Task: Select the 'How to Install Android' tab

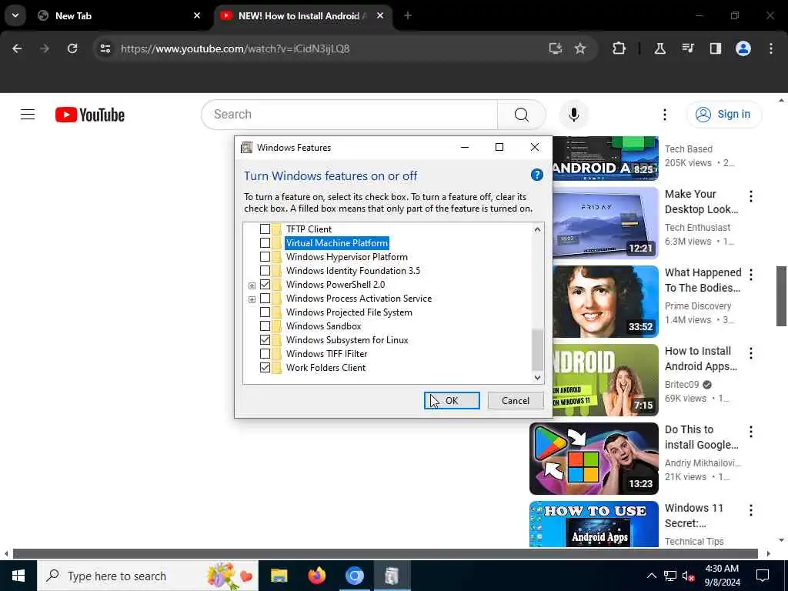Action: coord(302,15)
